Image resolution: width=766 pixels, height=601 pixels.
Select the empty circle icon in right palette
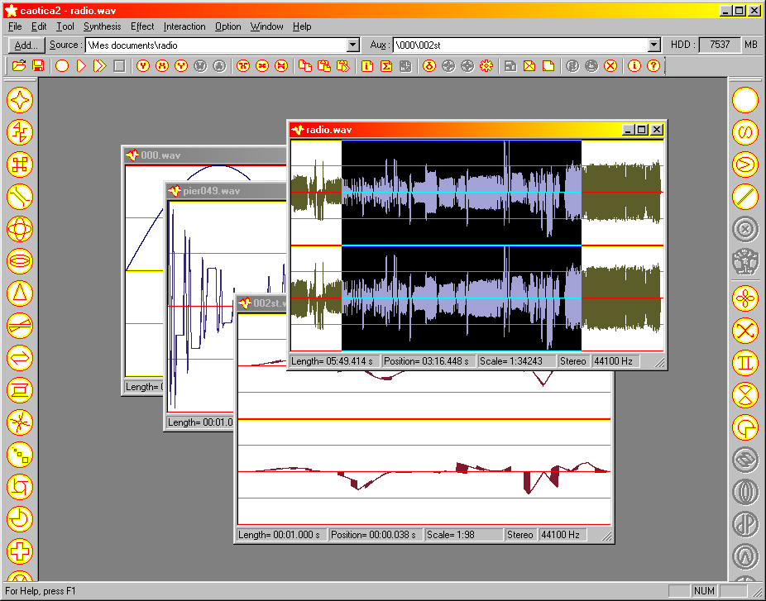(x=745, y=100)
